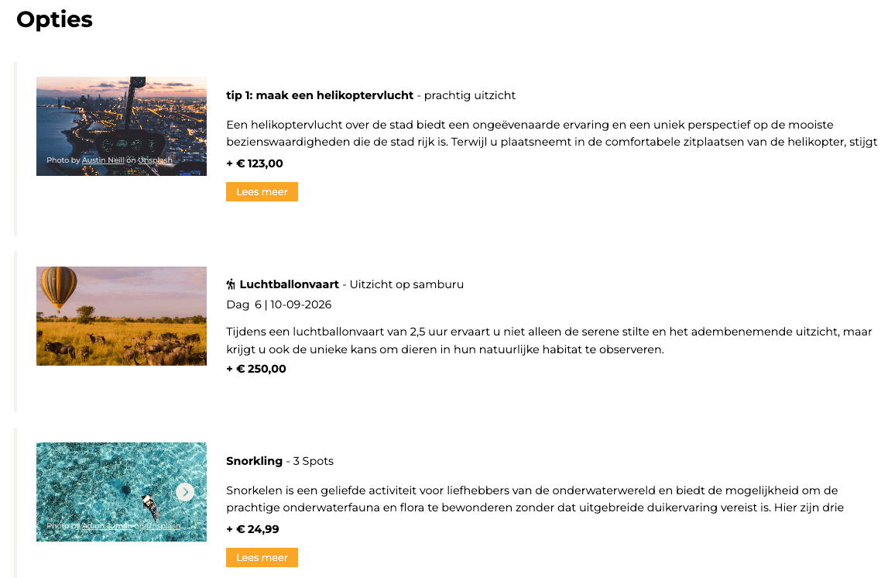Click the Opties section heading

point(54,19)
